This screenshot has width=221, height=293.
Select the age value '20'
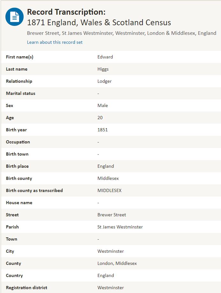pyautogui.click(x=100, y=118)
